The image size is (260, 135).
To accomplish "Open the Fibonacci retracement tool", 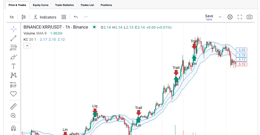I will (13, 48).
